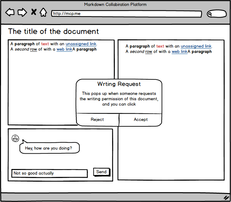Click the search magnifier icon
This screenshot has width=231, height=202.
210,14
